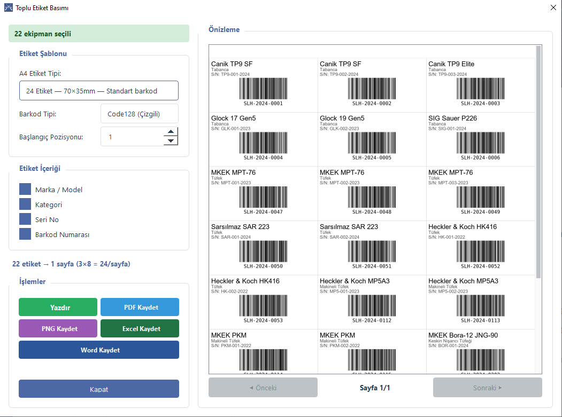Click the app icon in the title bar

tap(8, 7)
